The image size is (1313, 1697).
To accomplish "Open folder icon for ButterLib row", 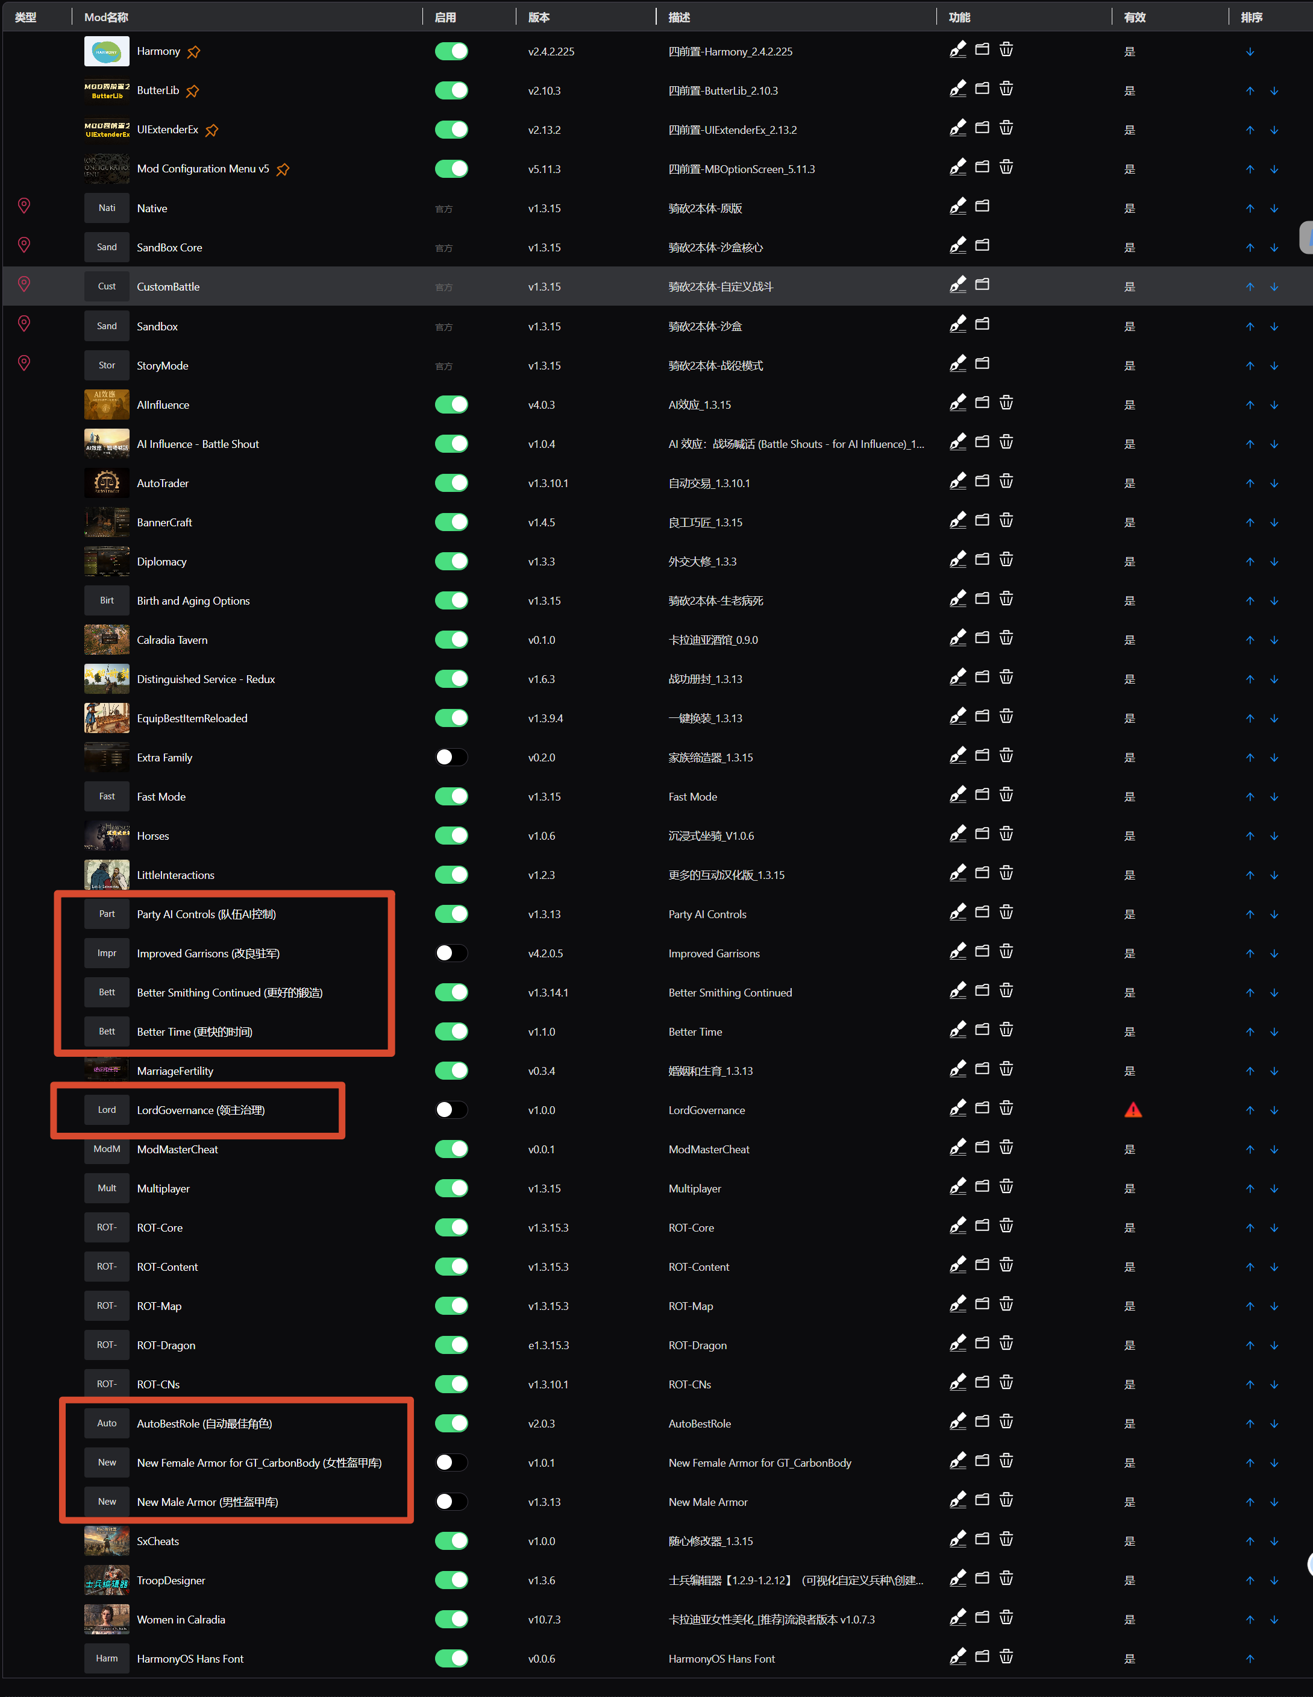I will tap(982, 89).
